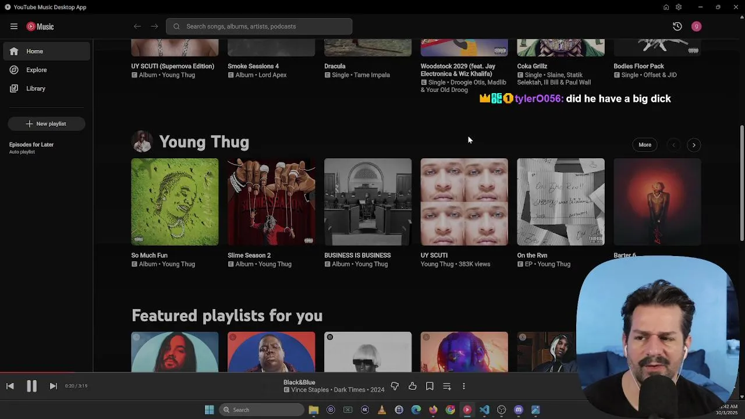Open Discord from the taskbar
The height and width of the screenshot is (419, 745).
(519, 410)
